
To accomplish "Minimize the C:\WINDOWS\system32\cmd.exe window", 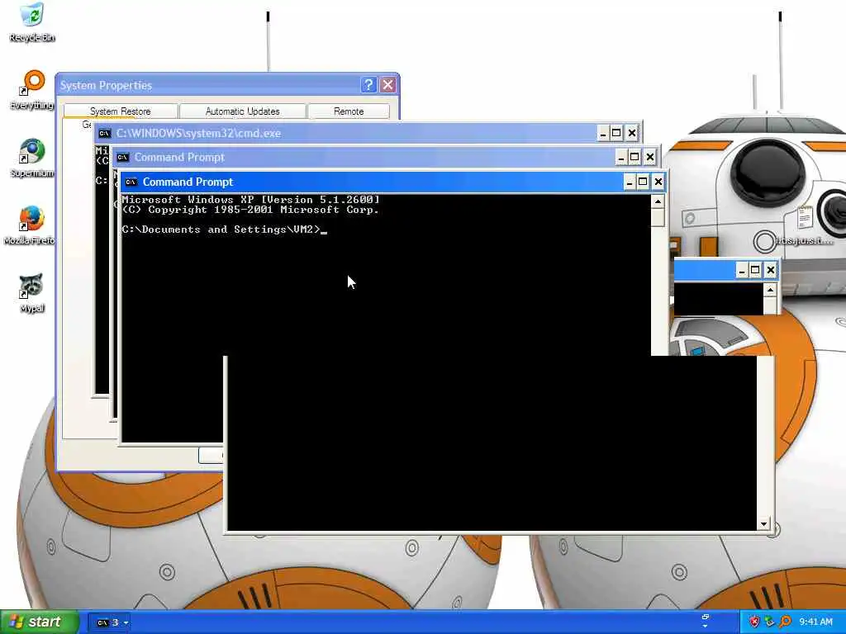I will [x=603, y=133].
